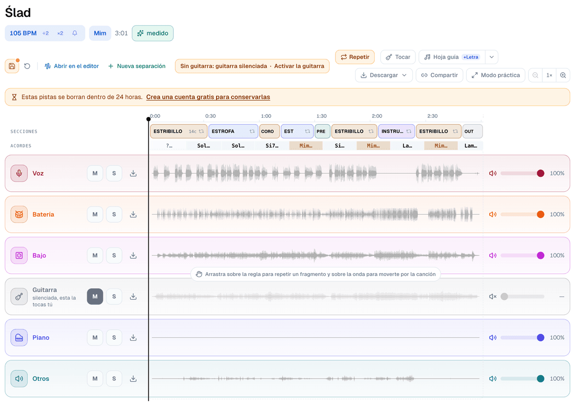Select the INSTRU section
This screenshot has width=575, height=402.
pyautogui.click(x=396, y=131)
